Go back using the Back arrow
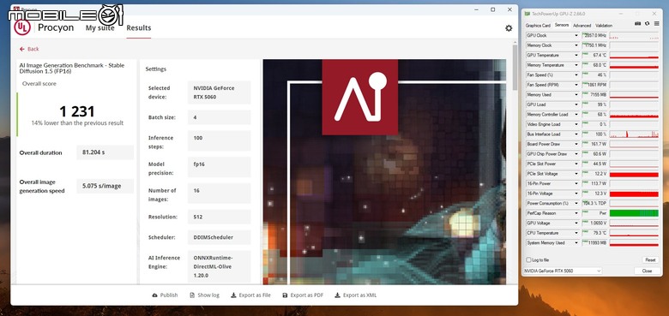This screenshot has height=316, width=669. [x=29, y=49]
